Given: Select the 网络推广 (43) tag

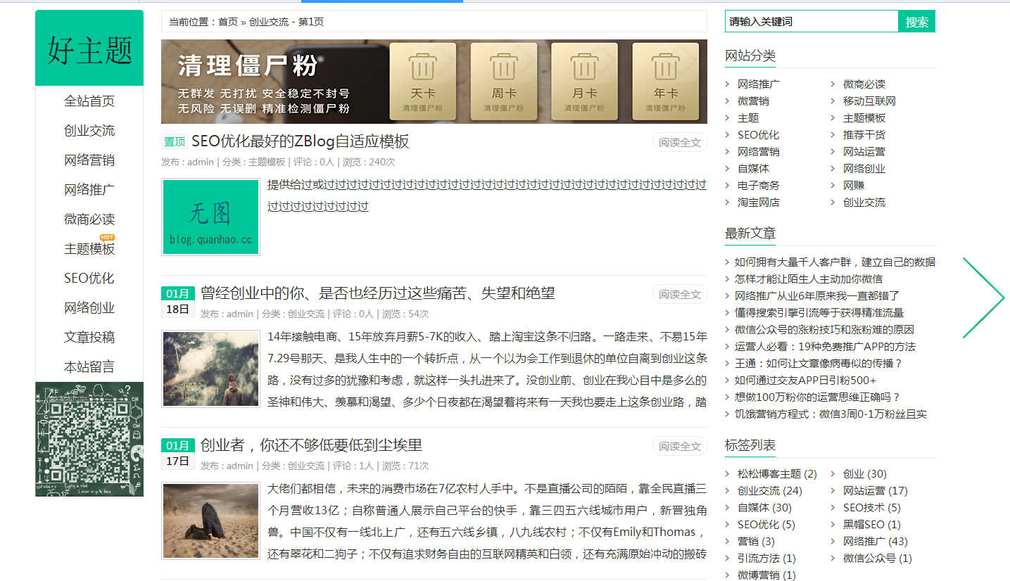Looking at the screenshot, I should [875, 542].
